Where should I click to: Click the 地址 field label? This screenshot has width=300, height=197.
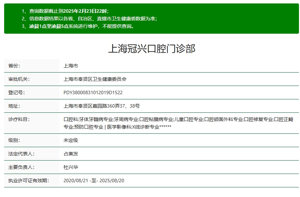pos(14,106)
